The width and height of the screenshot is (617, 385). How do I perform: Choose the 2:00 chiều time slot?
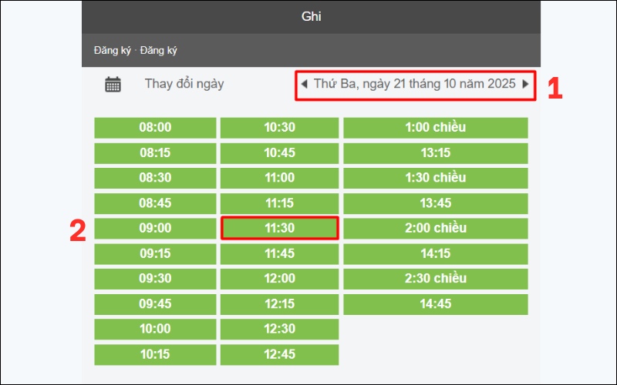tap(435, 229)
